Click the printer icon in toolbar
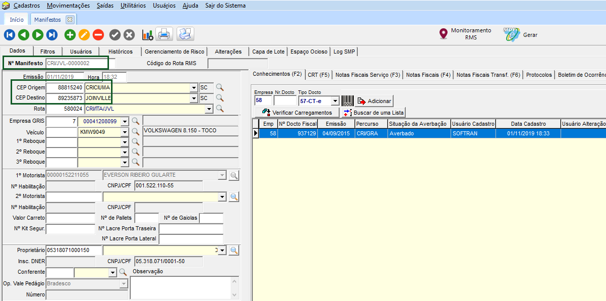606x301 pixels. coord(164,35)
